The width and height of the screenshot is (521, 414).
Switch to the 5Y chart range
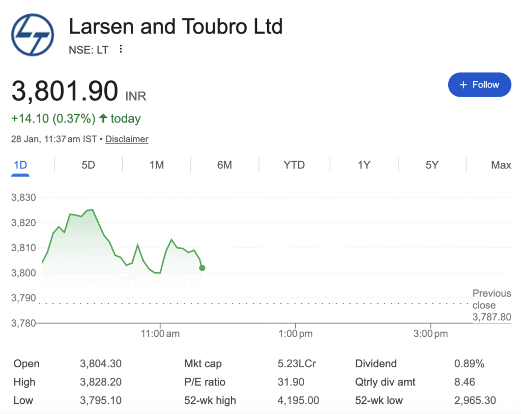(x=432, y=165)
